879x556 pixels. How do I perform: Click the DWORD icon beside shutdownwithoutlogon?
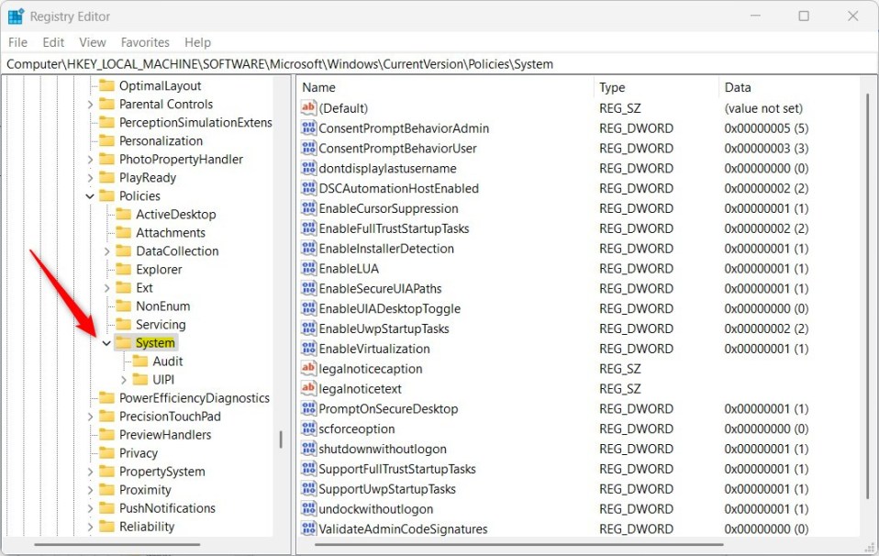pyautogui.click(x=309, y=449)
